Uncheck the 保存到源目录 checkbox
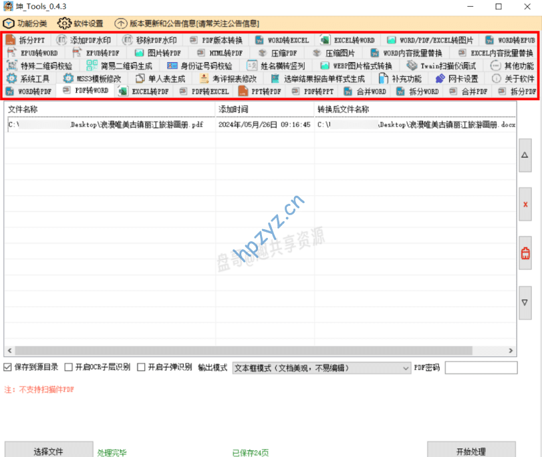This screenshot has height=457, width=542. coord(7,367)
